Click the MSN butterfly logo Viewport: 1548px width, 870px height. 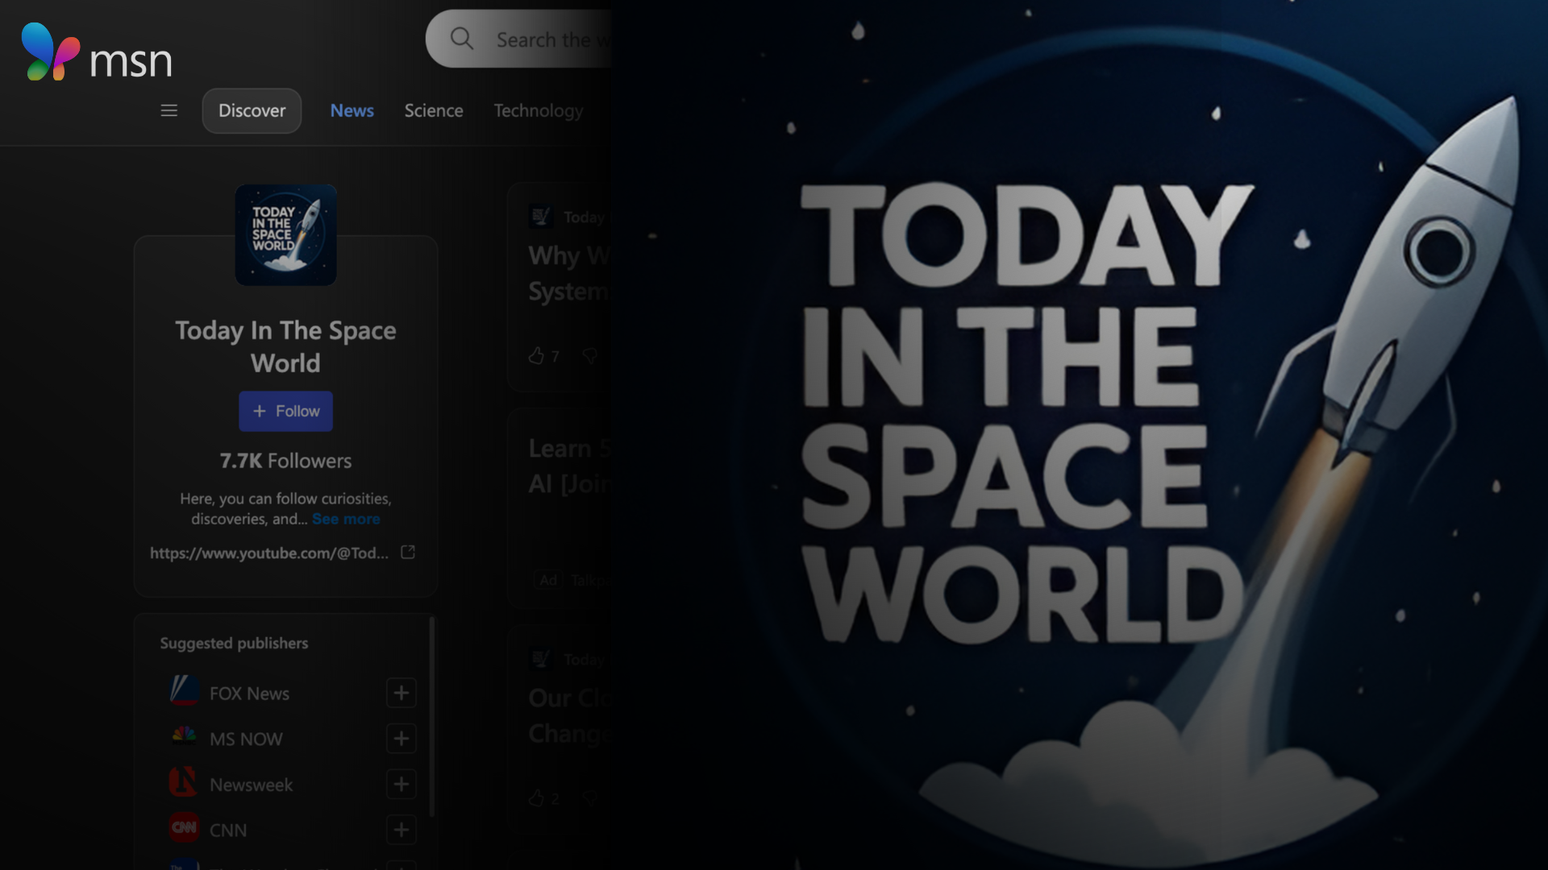coord(50,52)
